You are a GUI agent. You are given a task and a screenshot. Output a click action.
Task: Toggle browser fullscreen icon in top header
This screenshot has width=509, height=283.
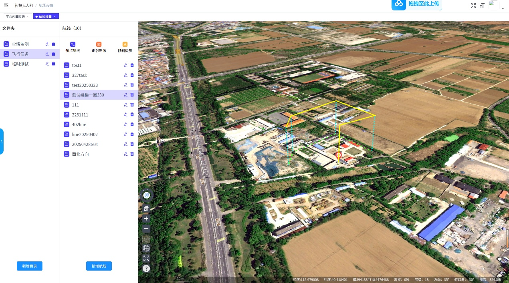(x=473, y=6)
